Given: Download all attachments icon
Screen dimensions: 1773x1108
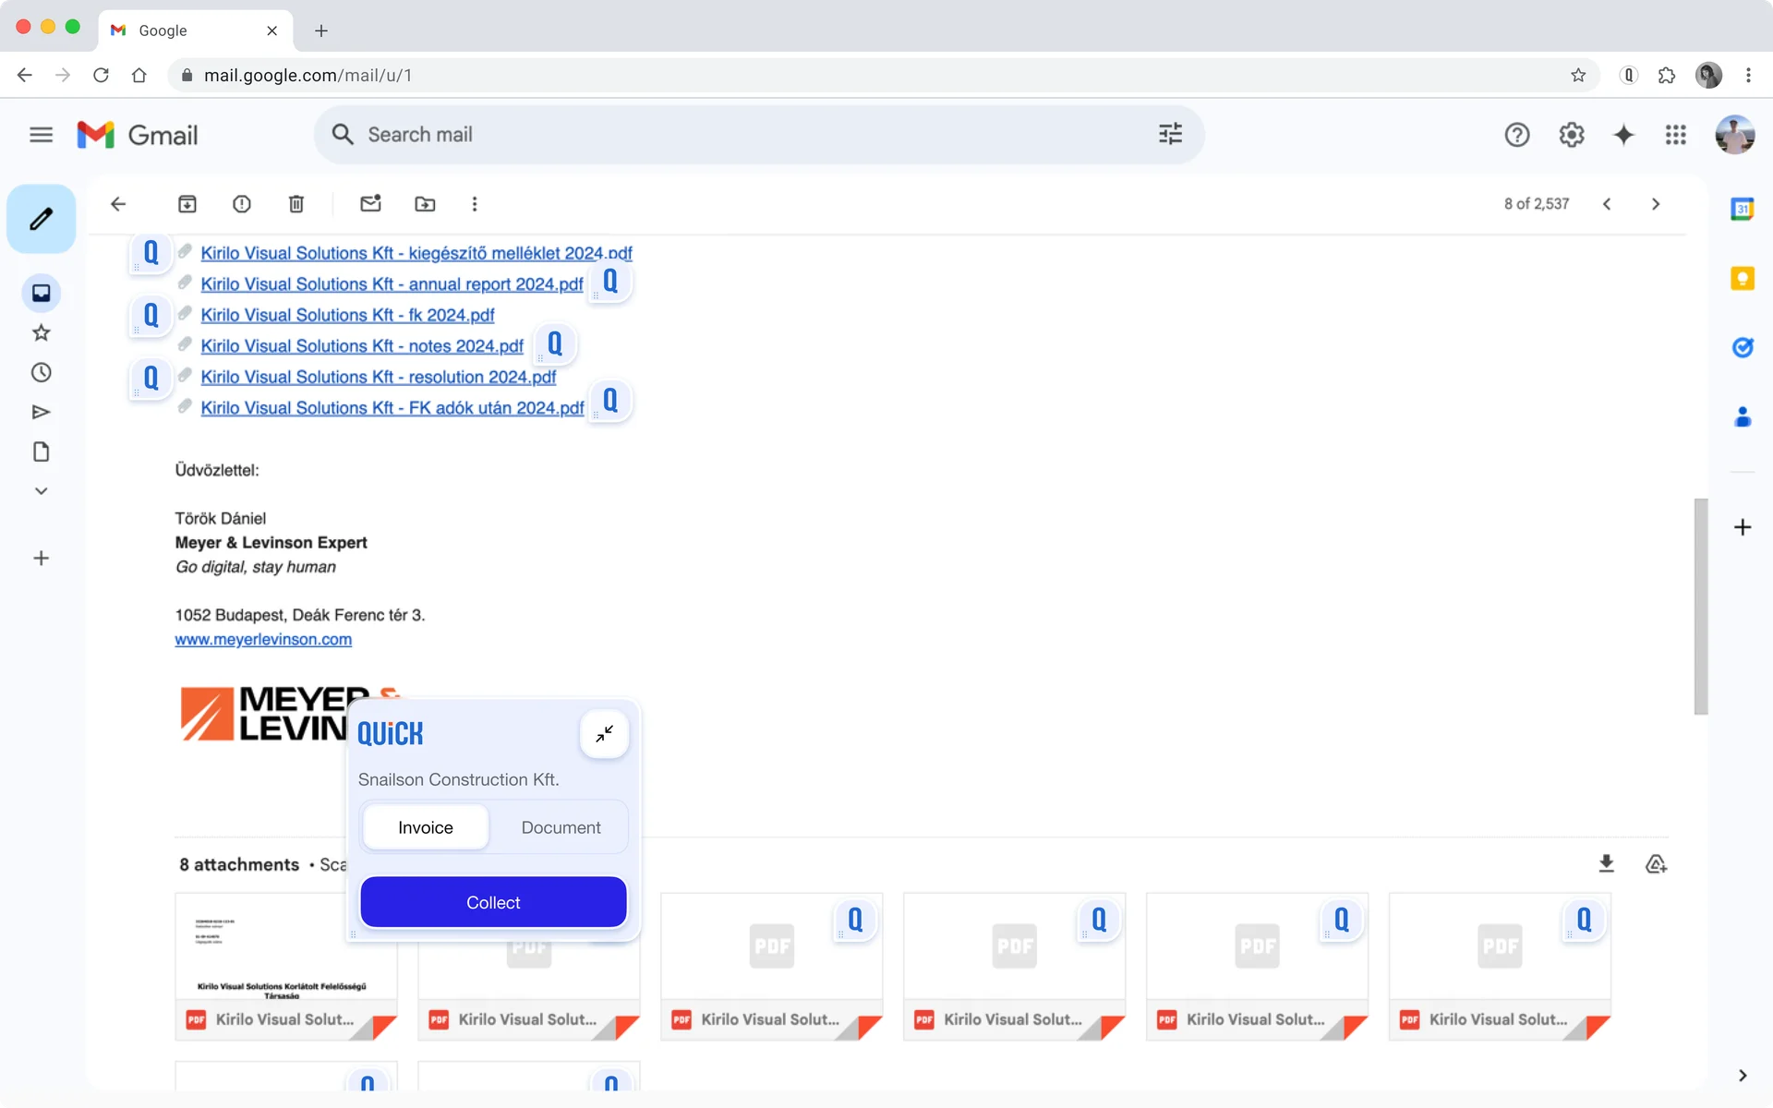Looking at the screenshot, I should (x=1606, y=863).
